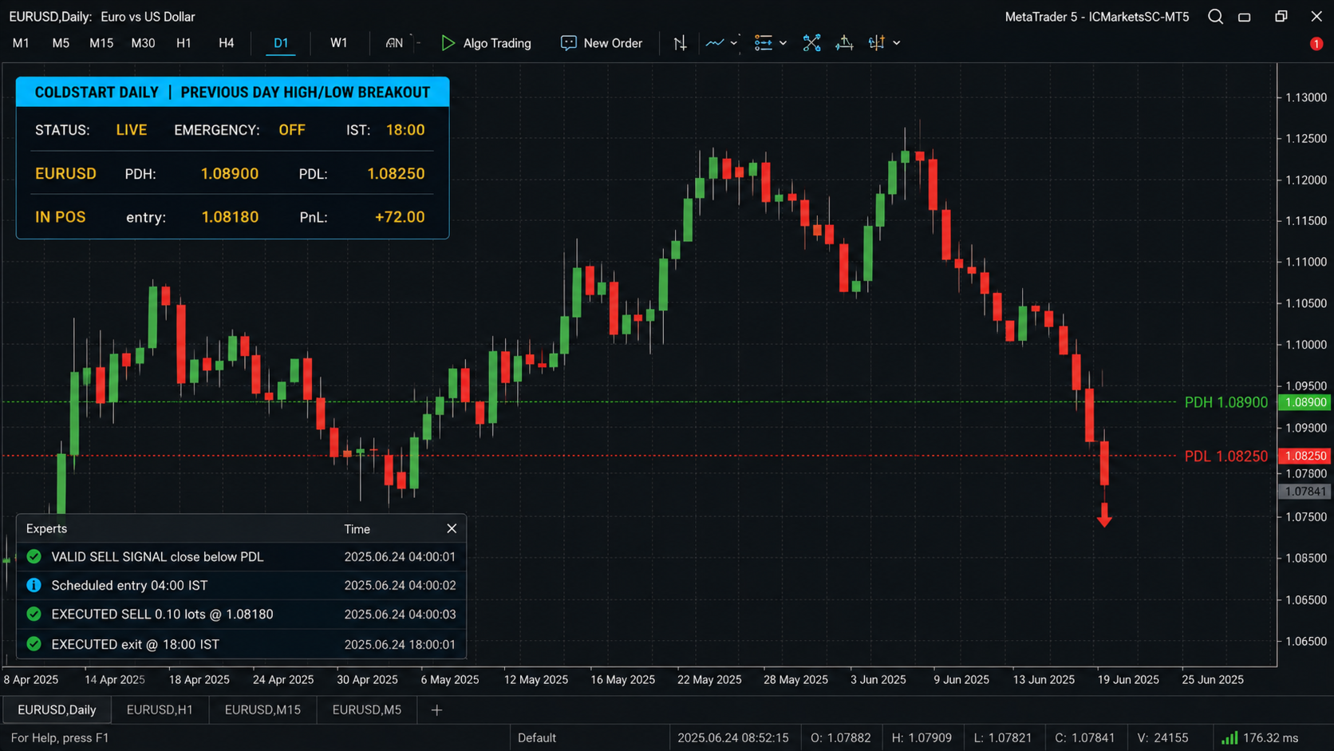Expand the object list dropdown arrow
The width and height of the screenshot is (1334, 751).
click(783, 43)
